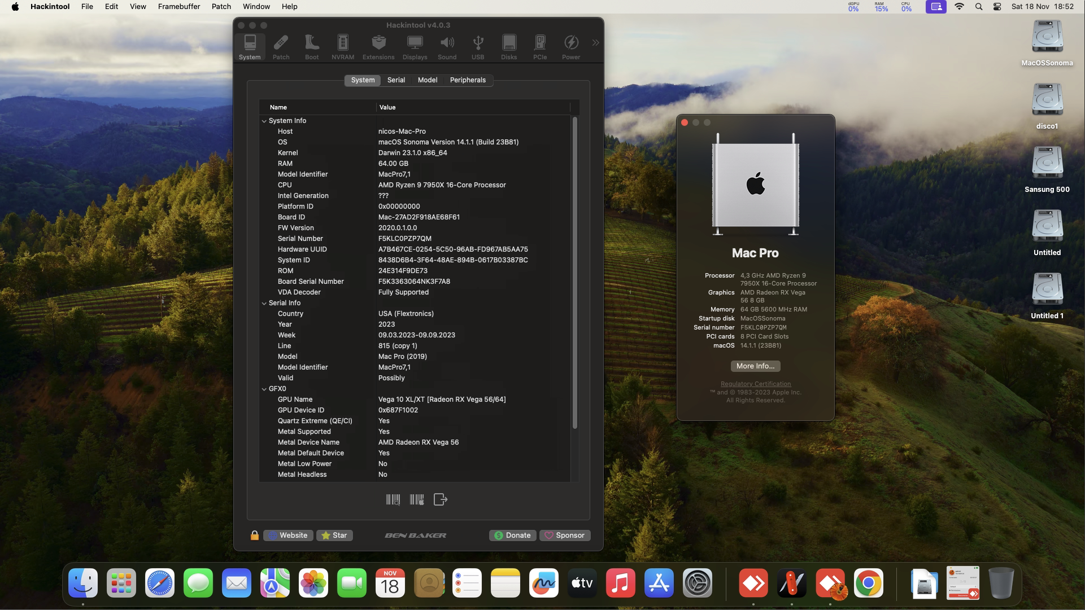Switch to the USB toolbar section
Screen dimensions: 1085x610
click(478, 47)
